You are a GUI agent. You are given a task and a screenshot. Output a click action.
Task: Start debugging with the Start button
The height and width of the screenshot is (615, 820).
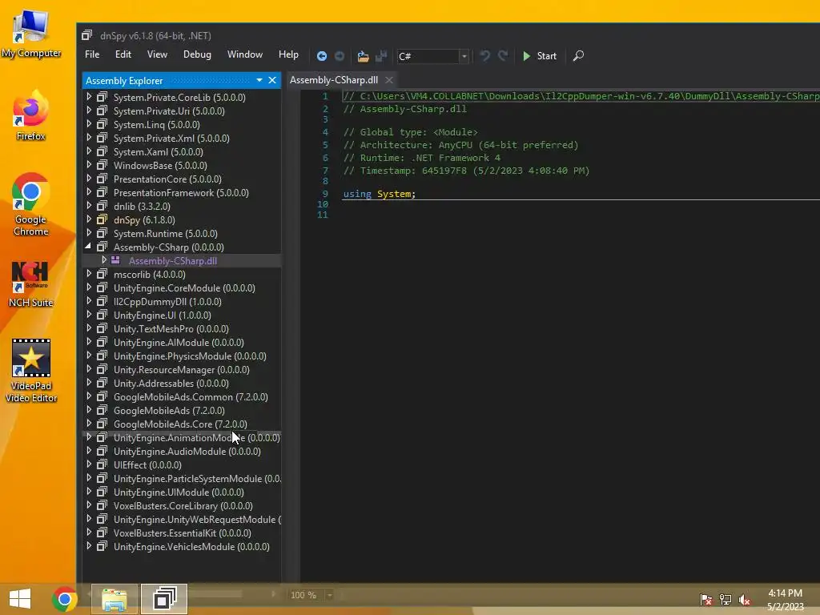(x=540, y=56)
